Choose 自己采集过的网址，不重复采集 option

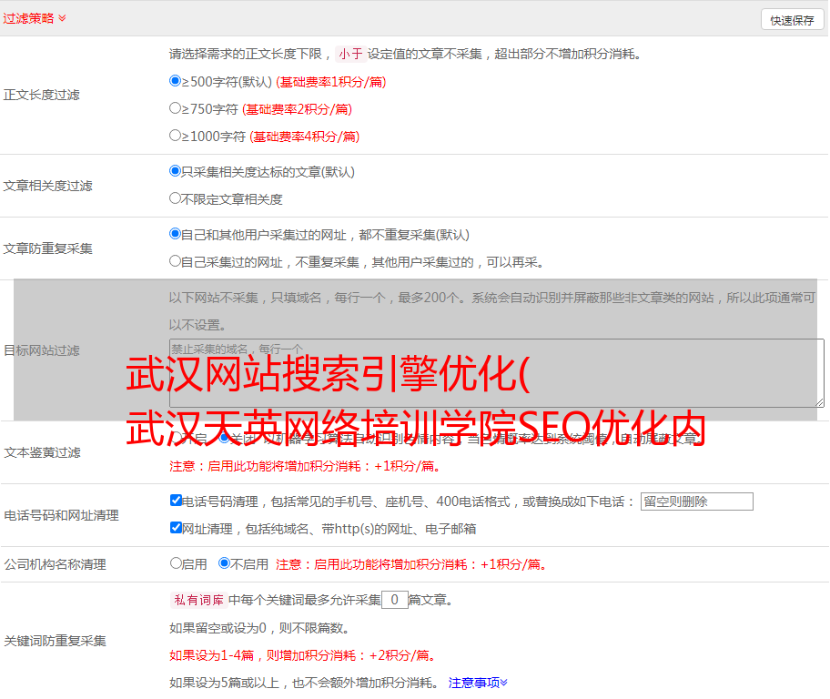tap(176, 261)
